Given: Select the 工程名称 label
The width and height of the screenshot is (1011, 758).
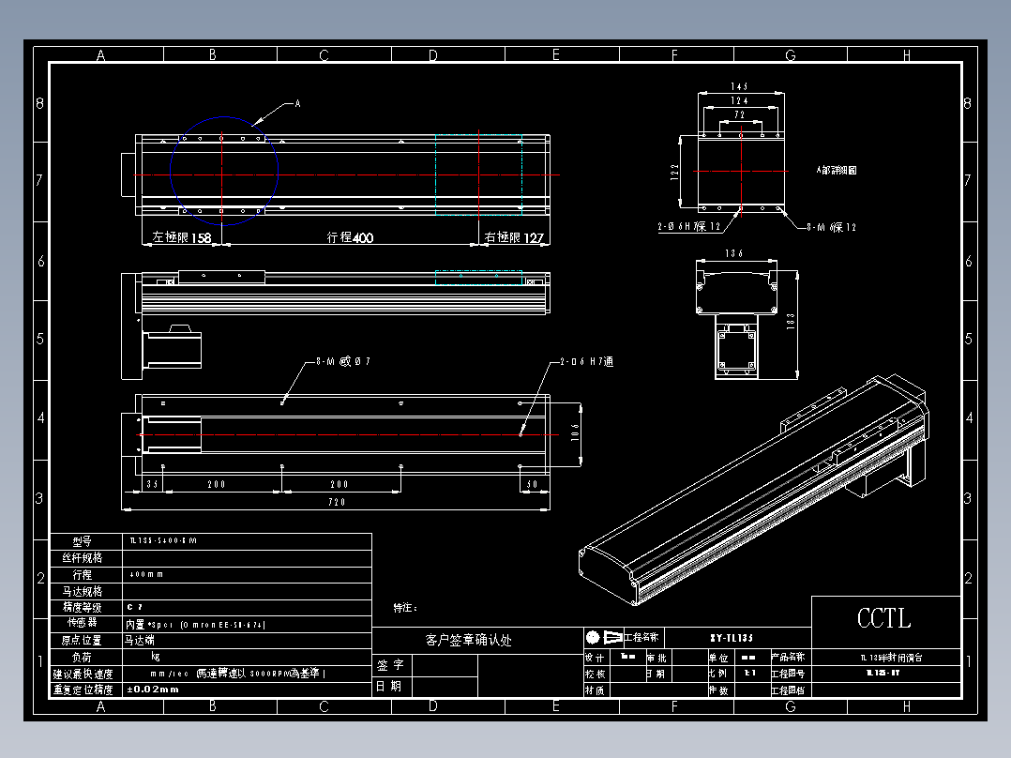Looking at the screenshot, I should [641, 637].
